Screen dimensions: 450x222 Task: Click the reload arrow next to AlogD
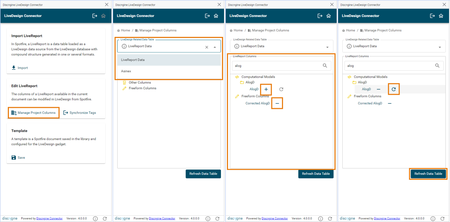pyautogui.click(x=394, y=89)
